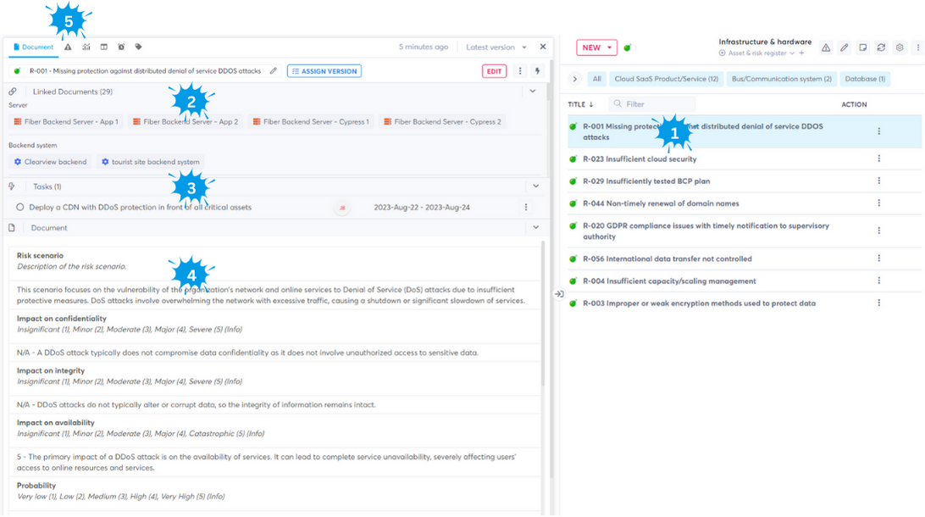This screenshot has width=925, height=517.
Task: Click the tag icon in document tabs
Action: click(139, 47)
